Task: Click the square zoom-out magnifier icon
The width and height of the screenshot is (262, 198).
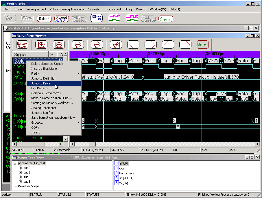Action: (59, 45)
